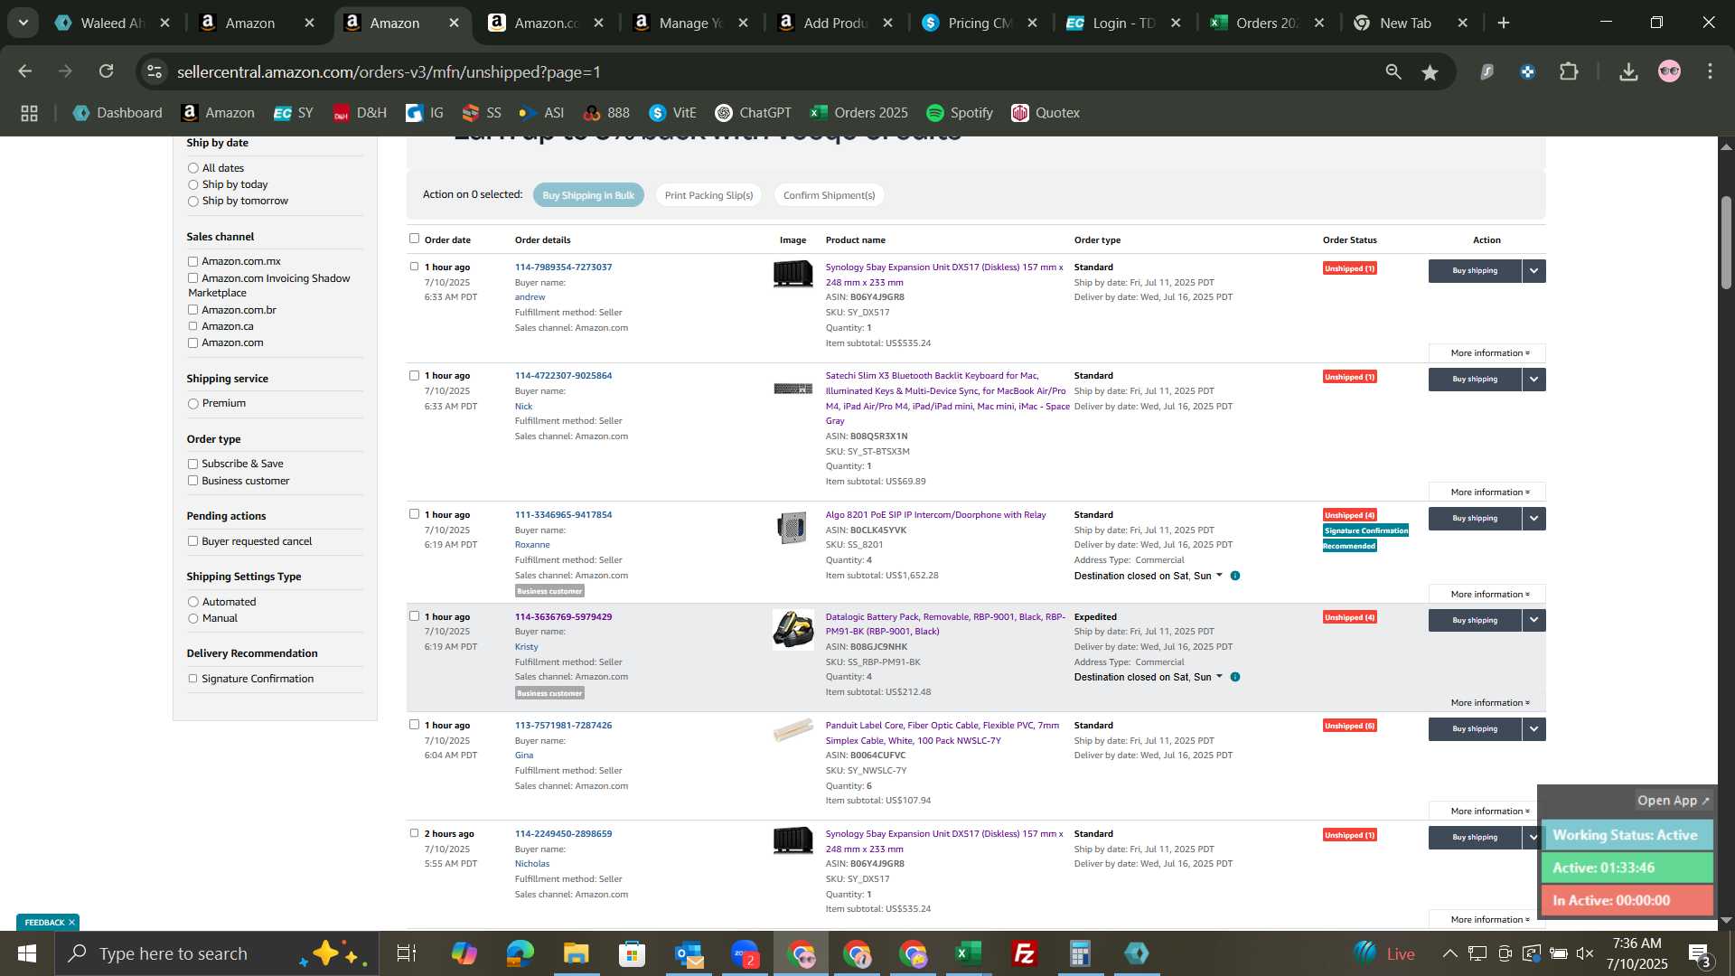
Task: Expand Destination closed dropdown for Algo 8201 order
Action: [1219, 576]
